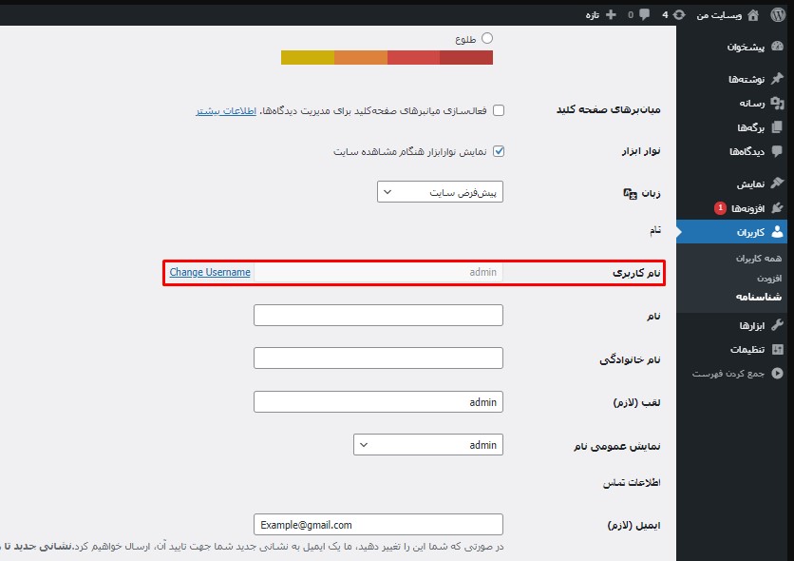Click the برگه‌ها pages icon

pyautogui.click(x=777, y=127)
